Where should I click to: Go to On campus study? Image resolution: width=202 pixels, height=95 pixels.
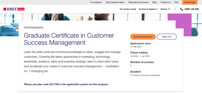click(x=128, y=9)
